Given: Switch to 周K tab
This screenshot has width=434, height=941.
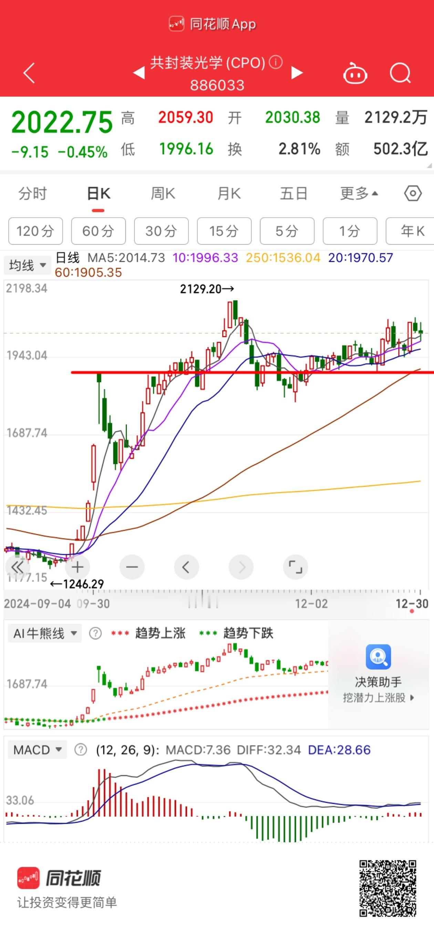Looking at the screenshot, I should point(163,193).
